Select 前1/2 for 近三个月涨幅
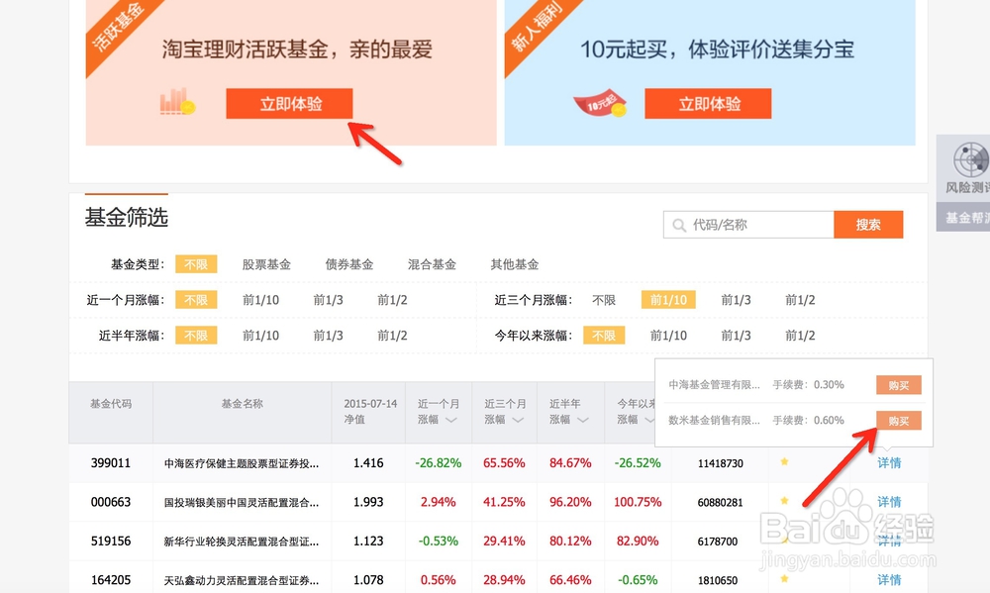Image resolution: width=990 pixels, height=593 pixels. click(x=800, y=299)
